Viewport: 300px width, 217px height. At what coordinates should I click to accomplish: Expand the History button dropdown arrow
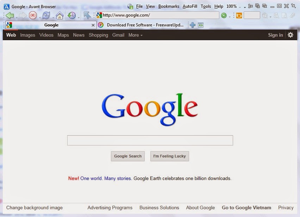coord(79,18)
